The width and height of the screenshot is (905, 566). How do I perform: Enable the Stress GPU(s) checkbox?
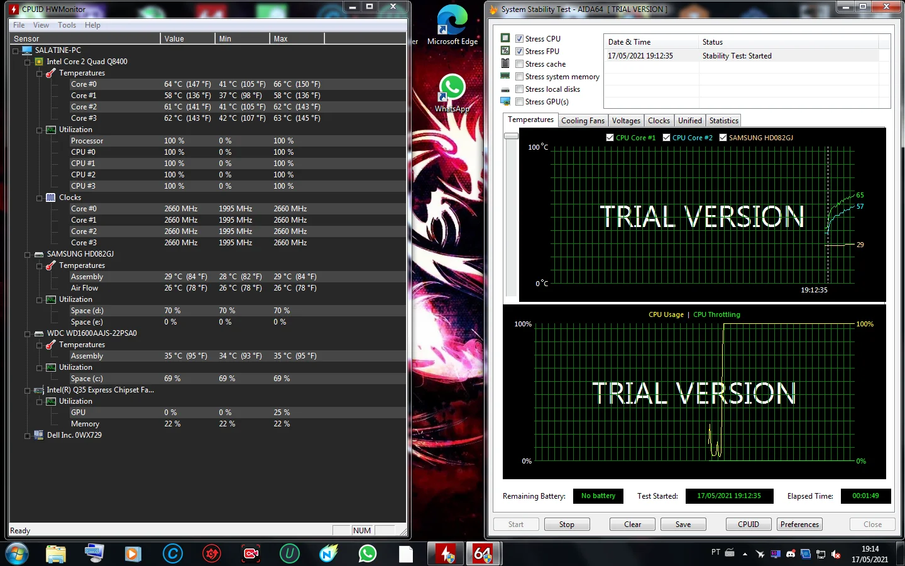click(519, 102)
